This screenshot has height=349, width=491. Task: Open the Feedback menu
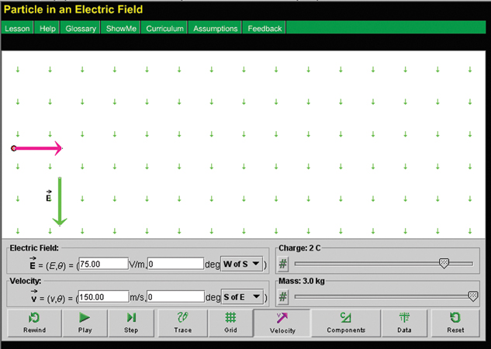coord(265,29)
